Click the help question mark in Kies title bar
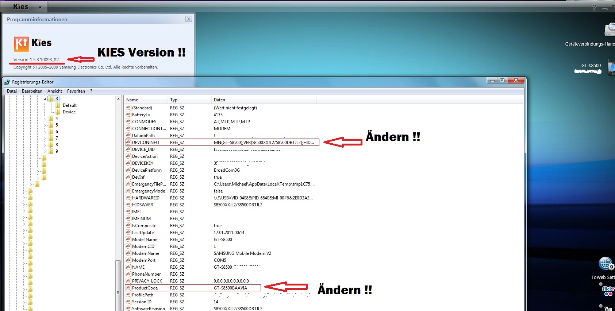 coord(595,7)
